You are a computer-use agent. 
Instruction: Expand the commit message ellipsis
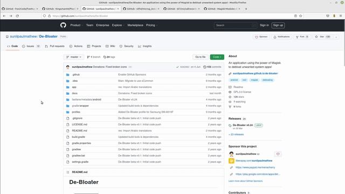(130, 67)
